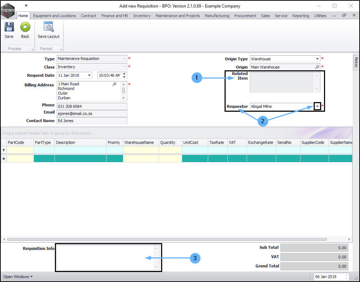Sort by the WarehouseName column header
Screen dimensions: 360x282
click(141, 142)
